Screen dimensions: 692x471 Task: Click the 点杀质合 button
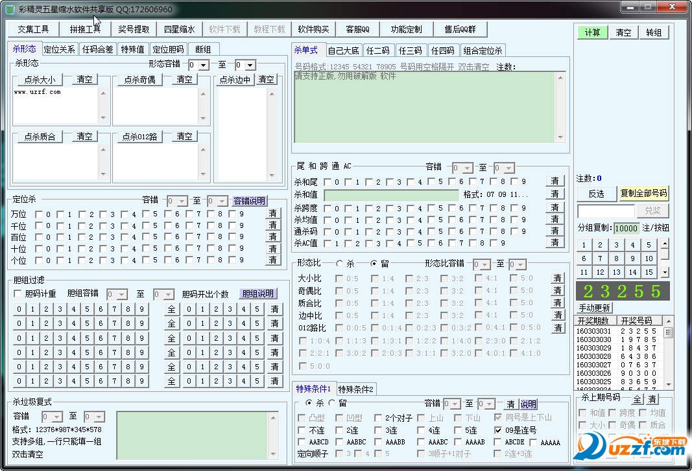point(40,137)
